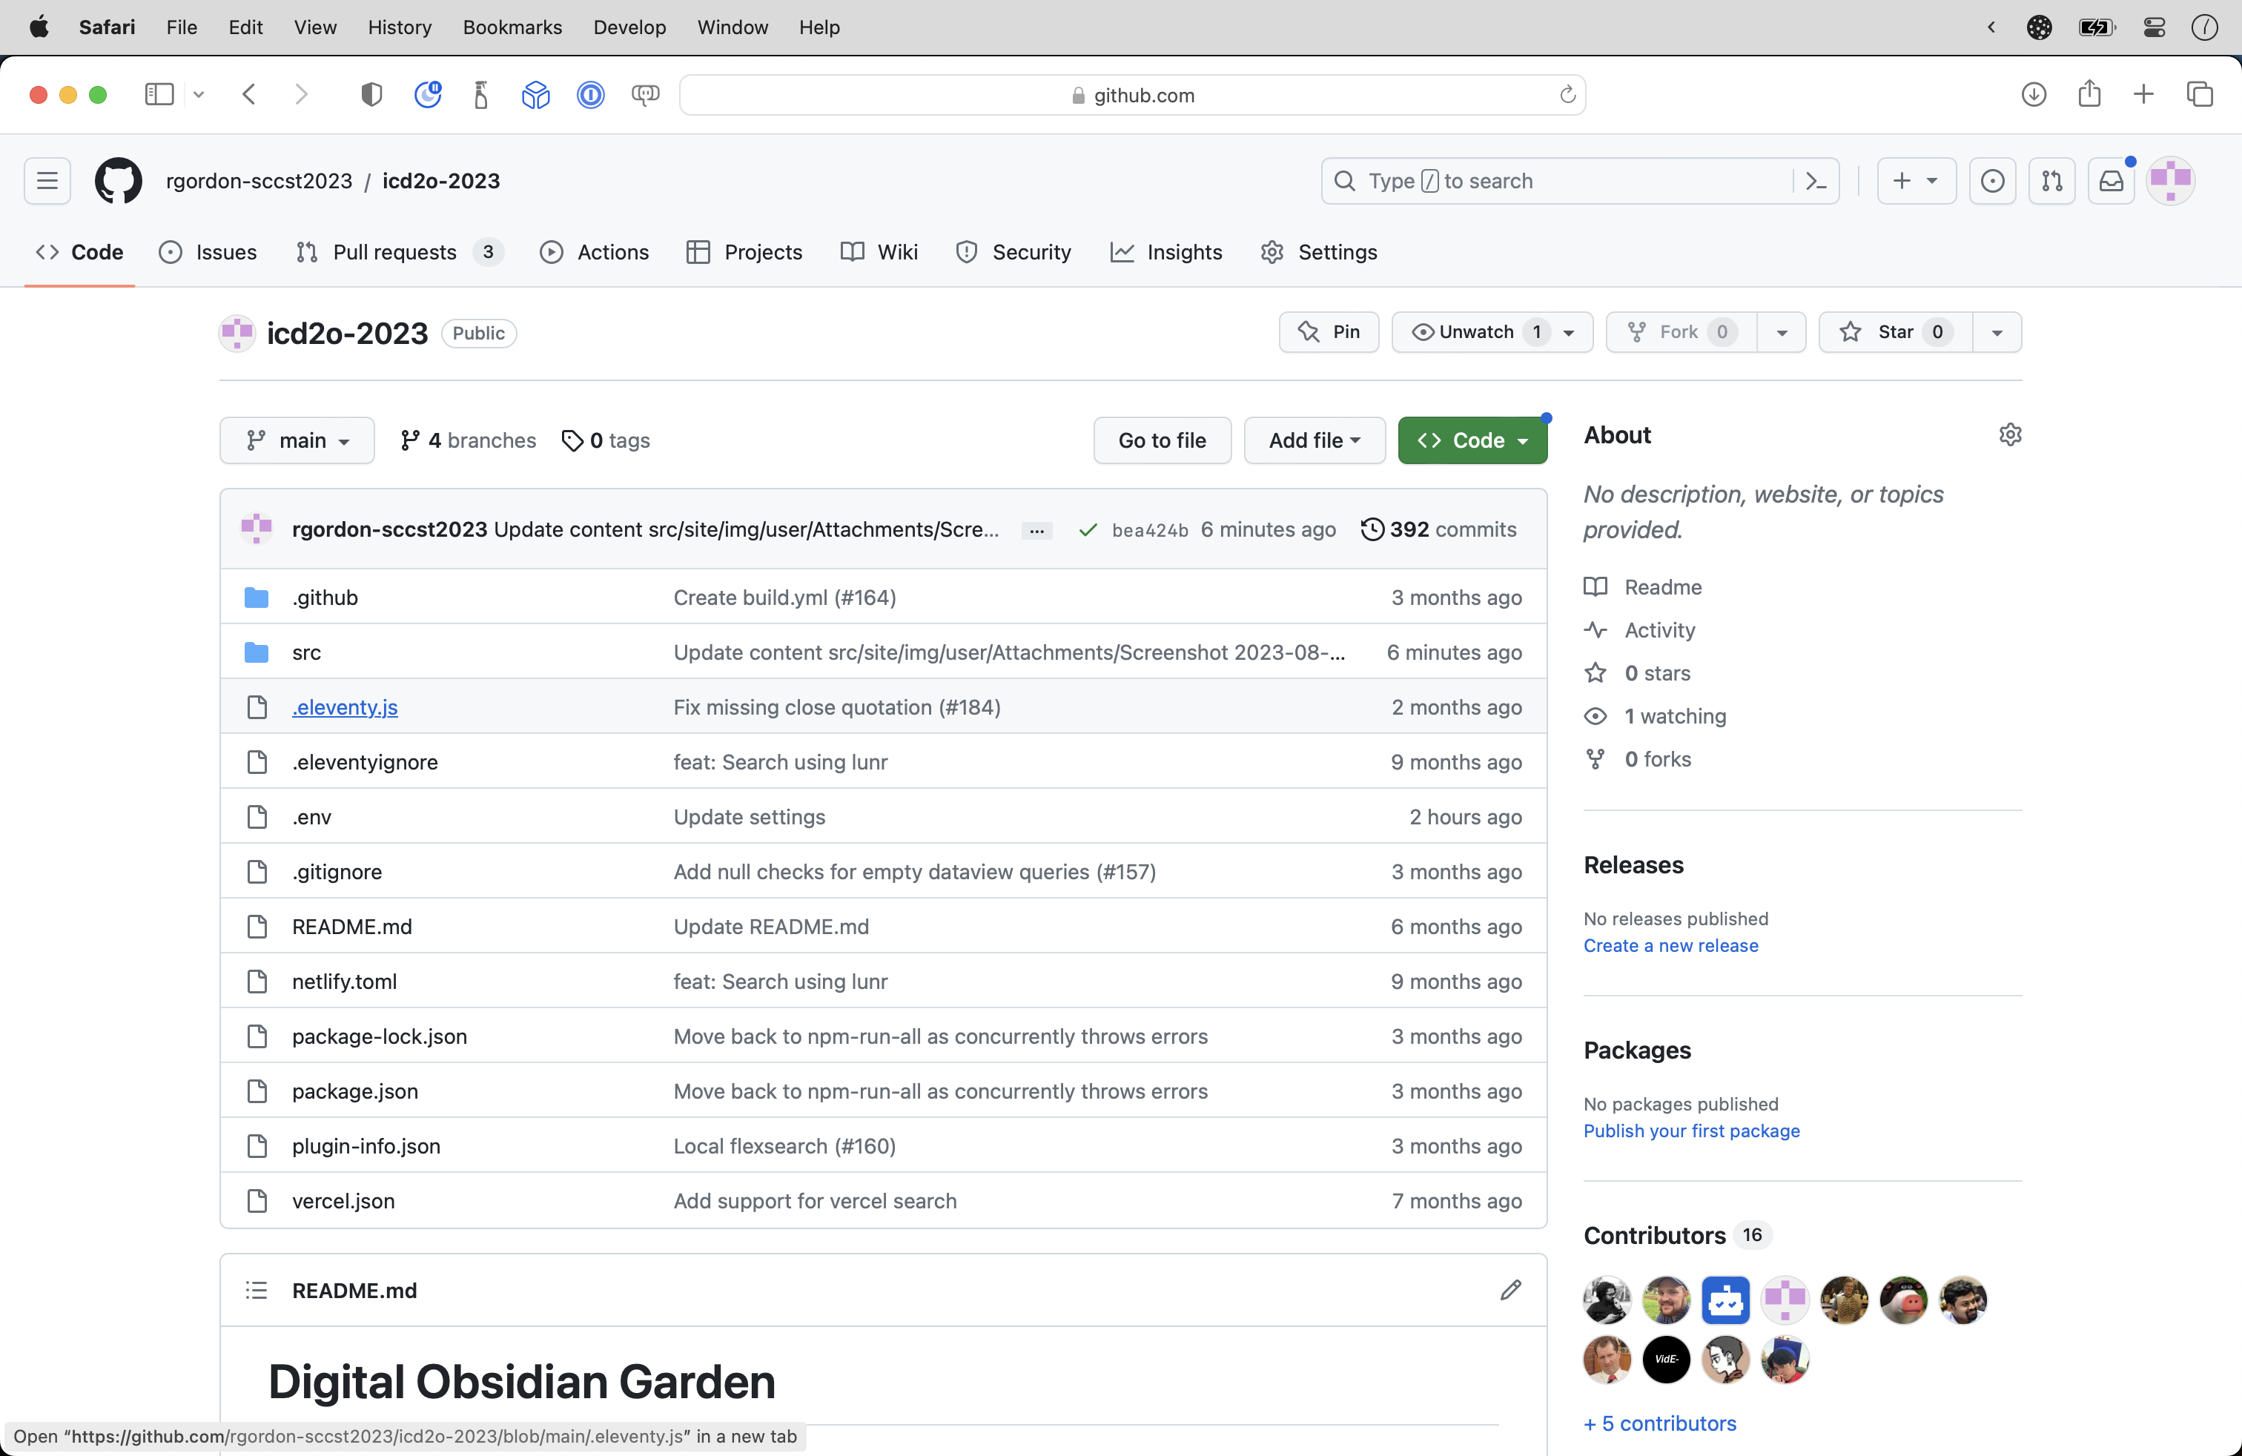Open the main branch selector
This screenshot has width=2242, height=1456.
(297, 441)
